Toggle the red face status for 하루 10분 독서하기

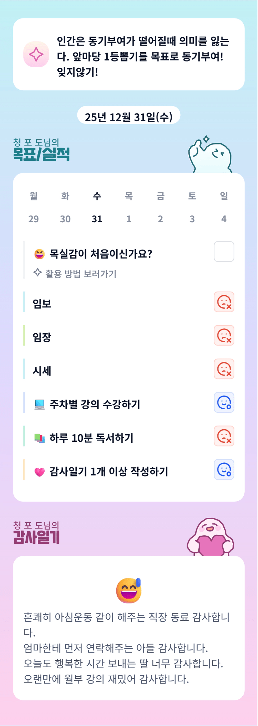pos(224,436)
